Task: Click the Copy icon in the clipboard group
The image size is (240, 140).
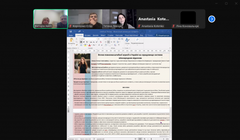Action: pyautogui.click(x=76, y=42)
